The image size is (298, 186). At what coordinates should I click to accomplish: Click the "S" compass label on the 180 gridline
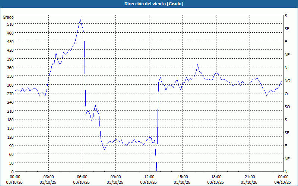(x=286, y=120)
